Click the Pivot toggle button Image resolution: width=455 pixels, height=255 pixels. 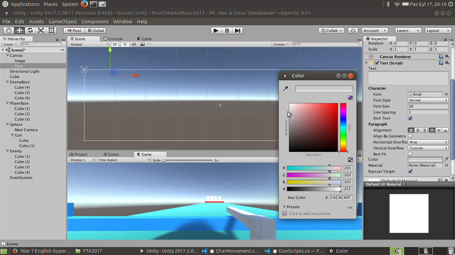pyautogui.click(x=74, y=31)
